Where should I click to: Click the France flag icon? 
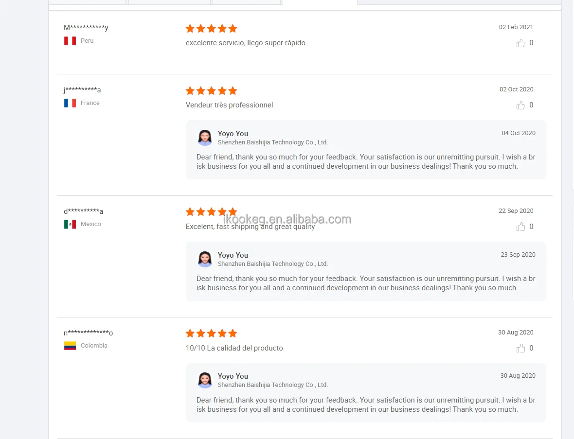point(70,103)
